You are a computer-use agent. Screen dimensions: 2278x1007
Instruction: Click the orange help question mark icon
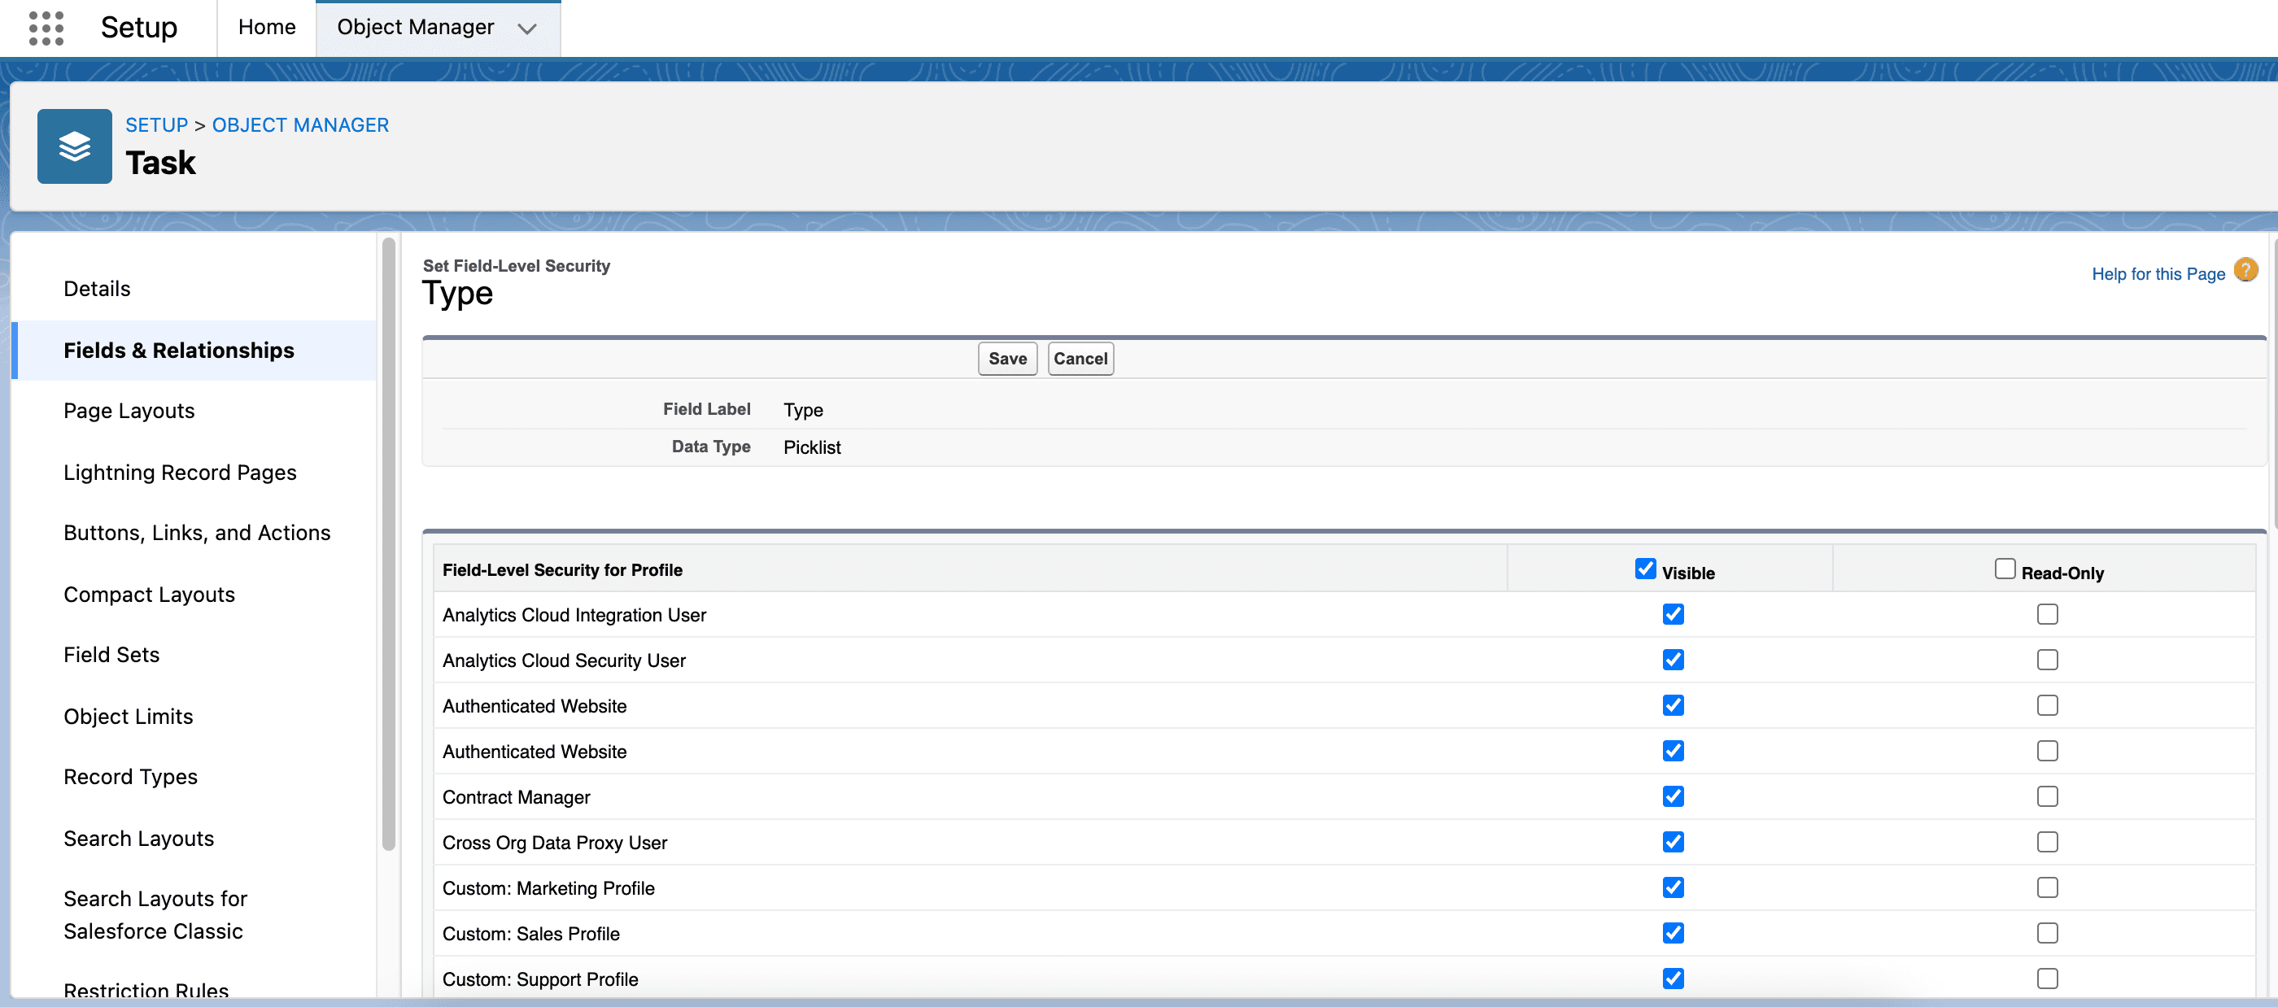2245,271
